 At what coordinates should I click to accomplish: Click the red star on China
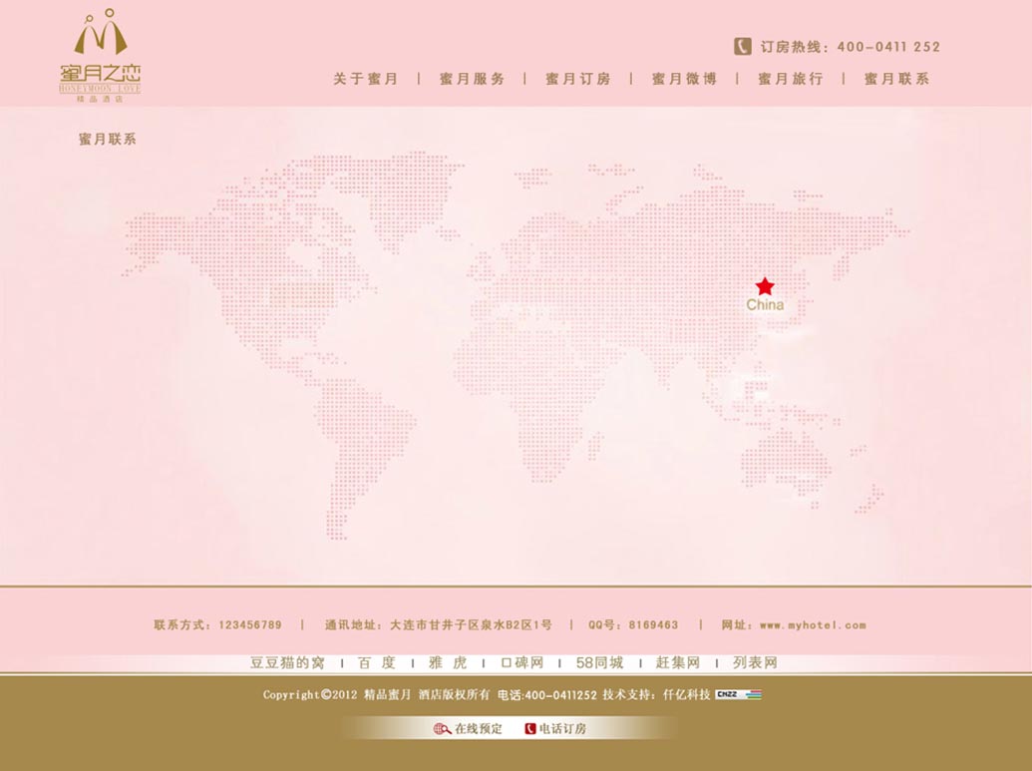tap(765, 286)
